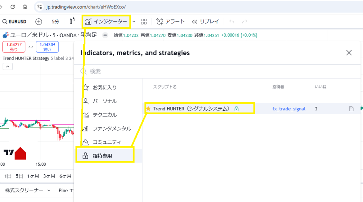Open the candlestick chart type selector

(72, 21)
